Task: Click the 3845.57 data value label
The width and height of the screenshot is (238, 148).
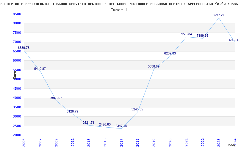Action: click(x=56, y=98)
